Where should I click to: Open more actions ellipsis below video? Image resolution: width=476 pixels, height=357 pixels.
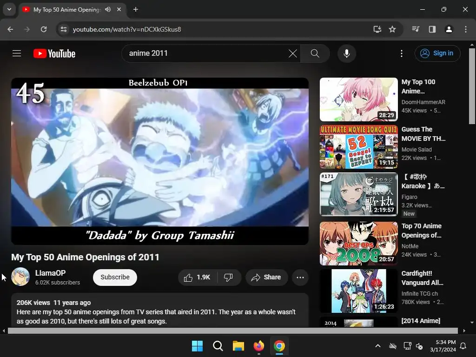300,277
